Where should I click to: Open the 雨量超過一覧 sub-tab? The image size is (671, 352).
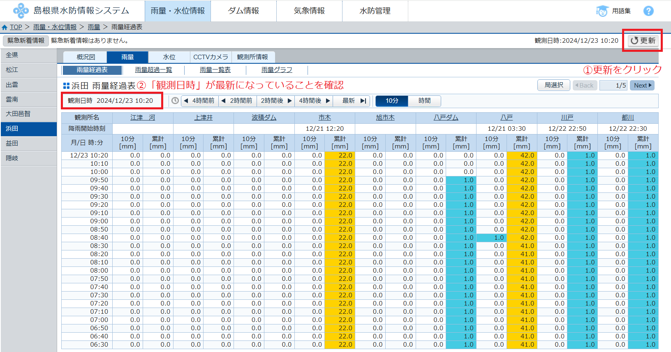[x=153, y=70]
